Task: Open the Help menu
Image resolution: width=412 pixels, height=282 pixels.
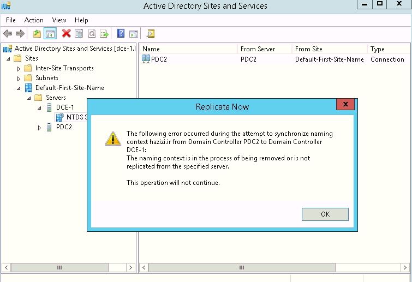Action: coord(81,20)
